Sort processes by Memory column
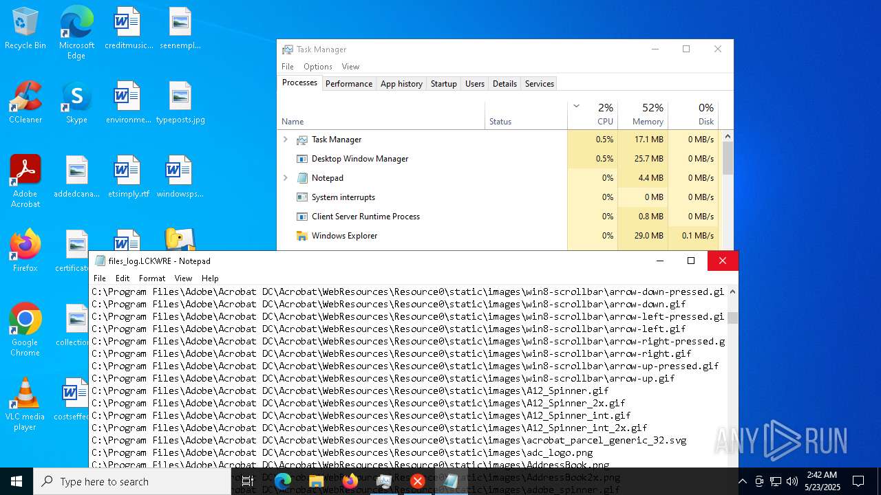The image size is (881, 495). click(x=643, y=115)
